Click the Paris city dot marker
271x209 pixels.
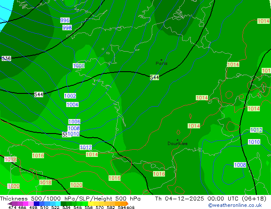pyautogui.click(x=162, y=60)
